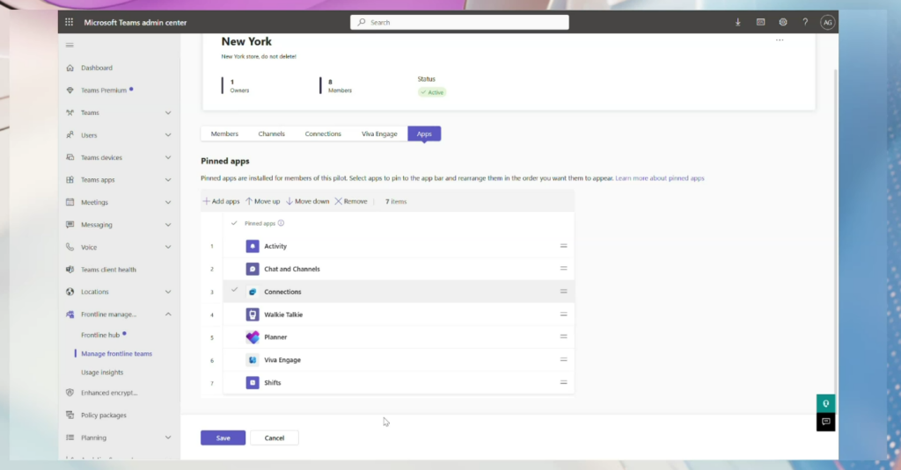The image size is (901, 470).
Task: Click drag handle on Activity row
Action: pyautogui.click(x=564, y=246)
